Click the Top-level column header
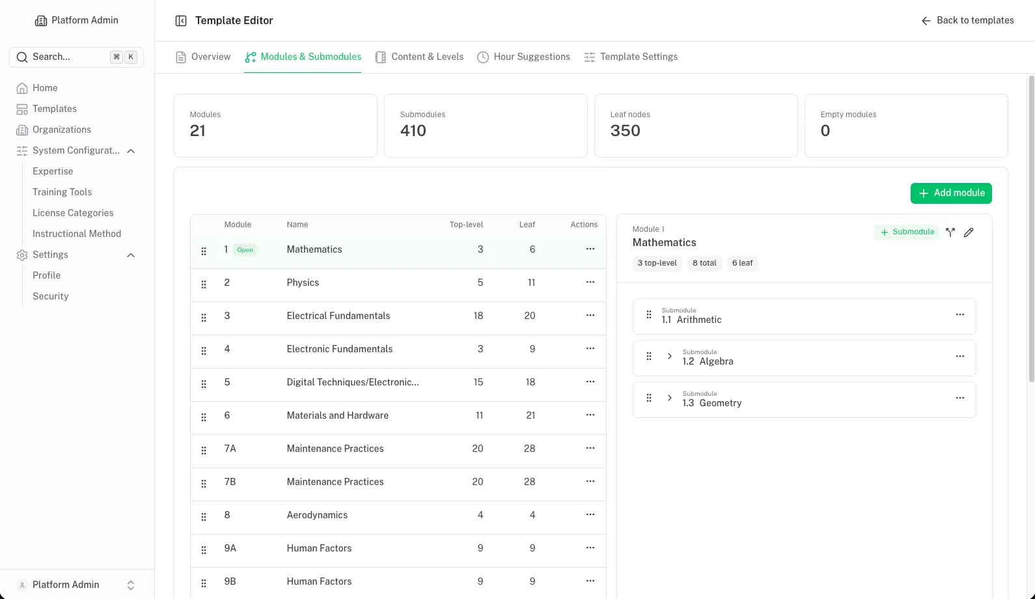This screenshot has height=599, width=1035. click(x=466, y=225)
